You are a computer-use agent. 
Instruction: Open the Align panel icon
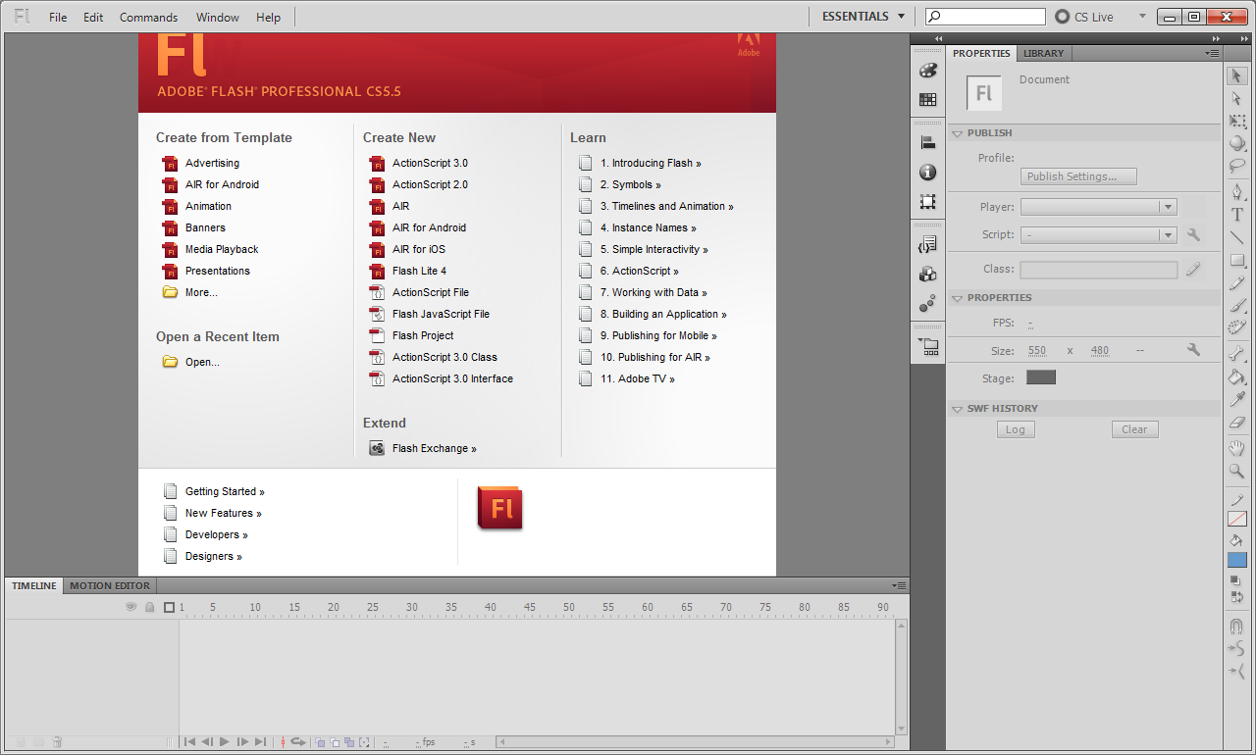[927, 142]
